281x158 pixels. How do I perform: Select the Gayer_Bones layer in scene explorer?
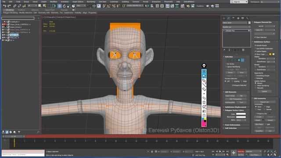(15, 27)
